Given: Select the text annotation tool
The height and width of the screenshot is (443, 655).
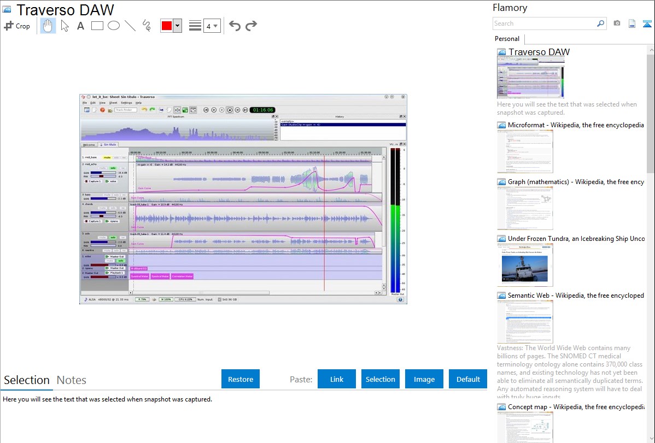Looking at the screenshot, I should [80, 26].
